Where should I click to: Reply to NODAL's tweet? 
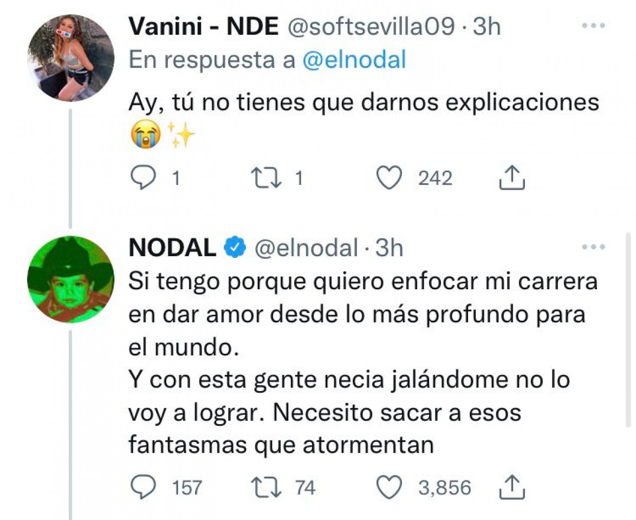pos(144,487)
